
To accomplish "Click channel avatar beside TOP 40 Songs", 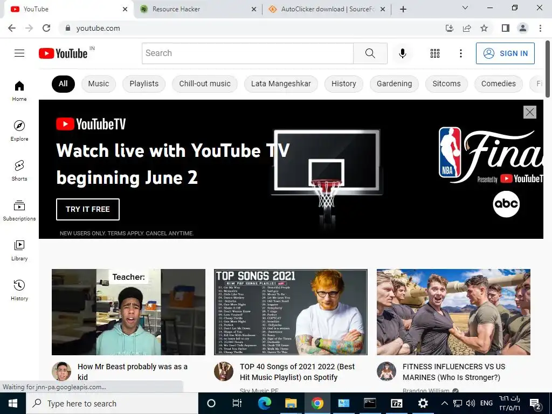I will (x=224, y=371).
